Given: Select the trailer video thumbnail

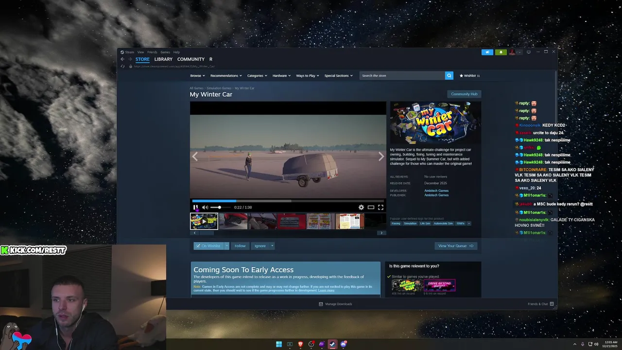Looking at the screenshot, I should tap(204, 221).
